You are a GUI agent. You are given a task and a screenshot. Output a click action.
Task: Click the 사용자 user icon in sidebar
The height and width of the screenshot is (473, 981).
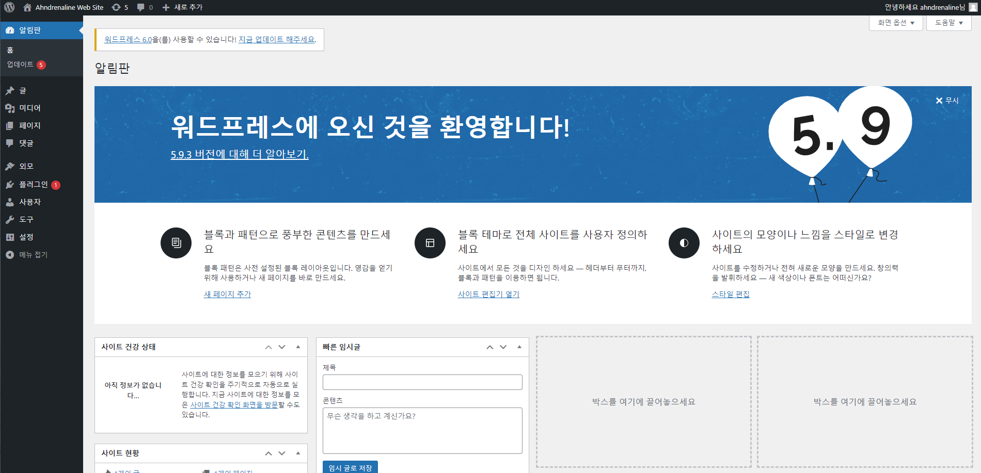(10, 202)
